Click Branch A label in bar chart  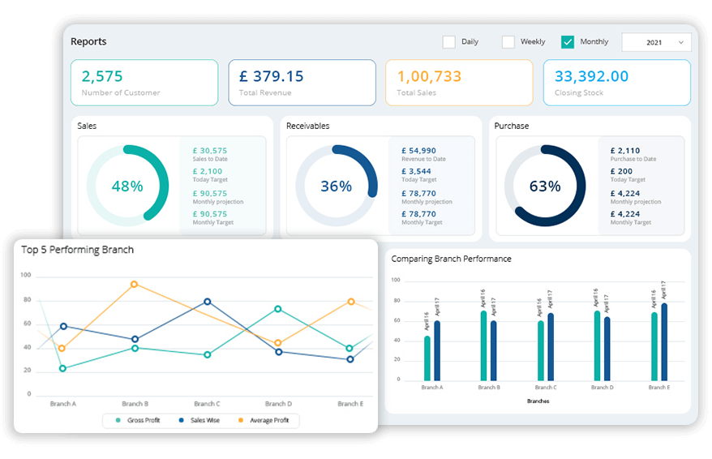432,388
